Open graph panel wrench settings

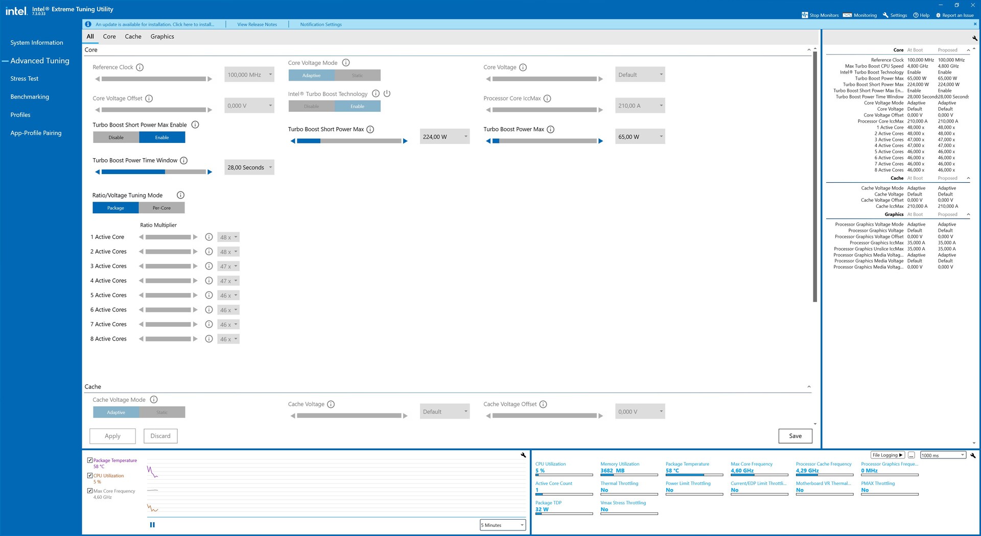coord(523,455)
